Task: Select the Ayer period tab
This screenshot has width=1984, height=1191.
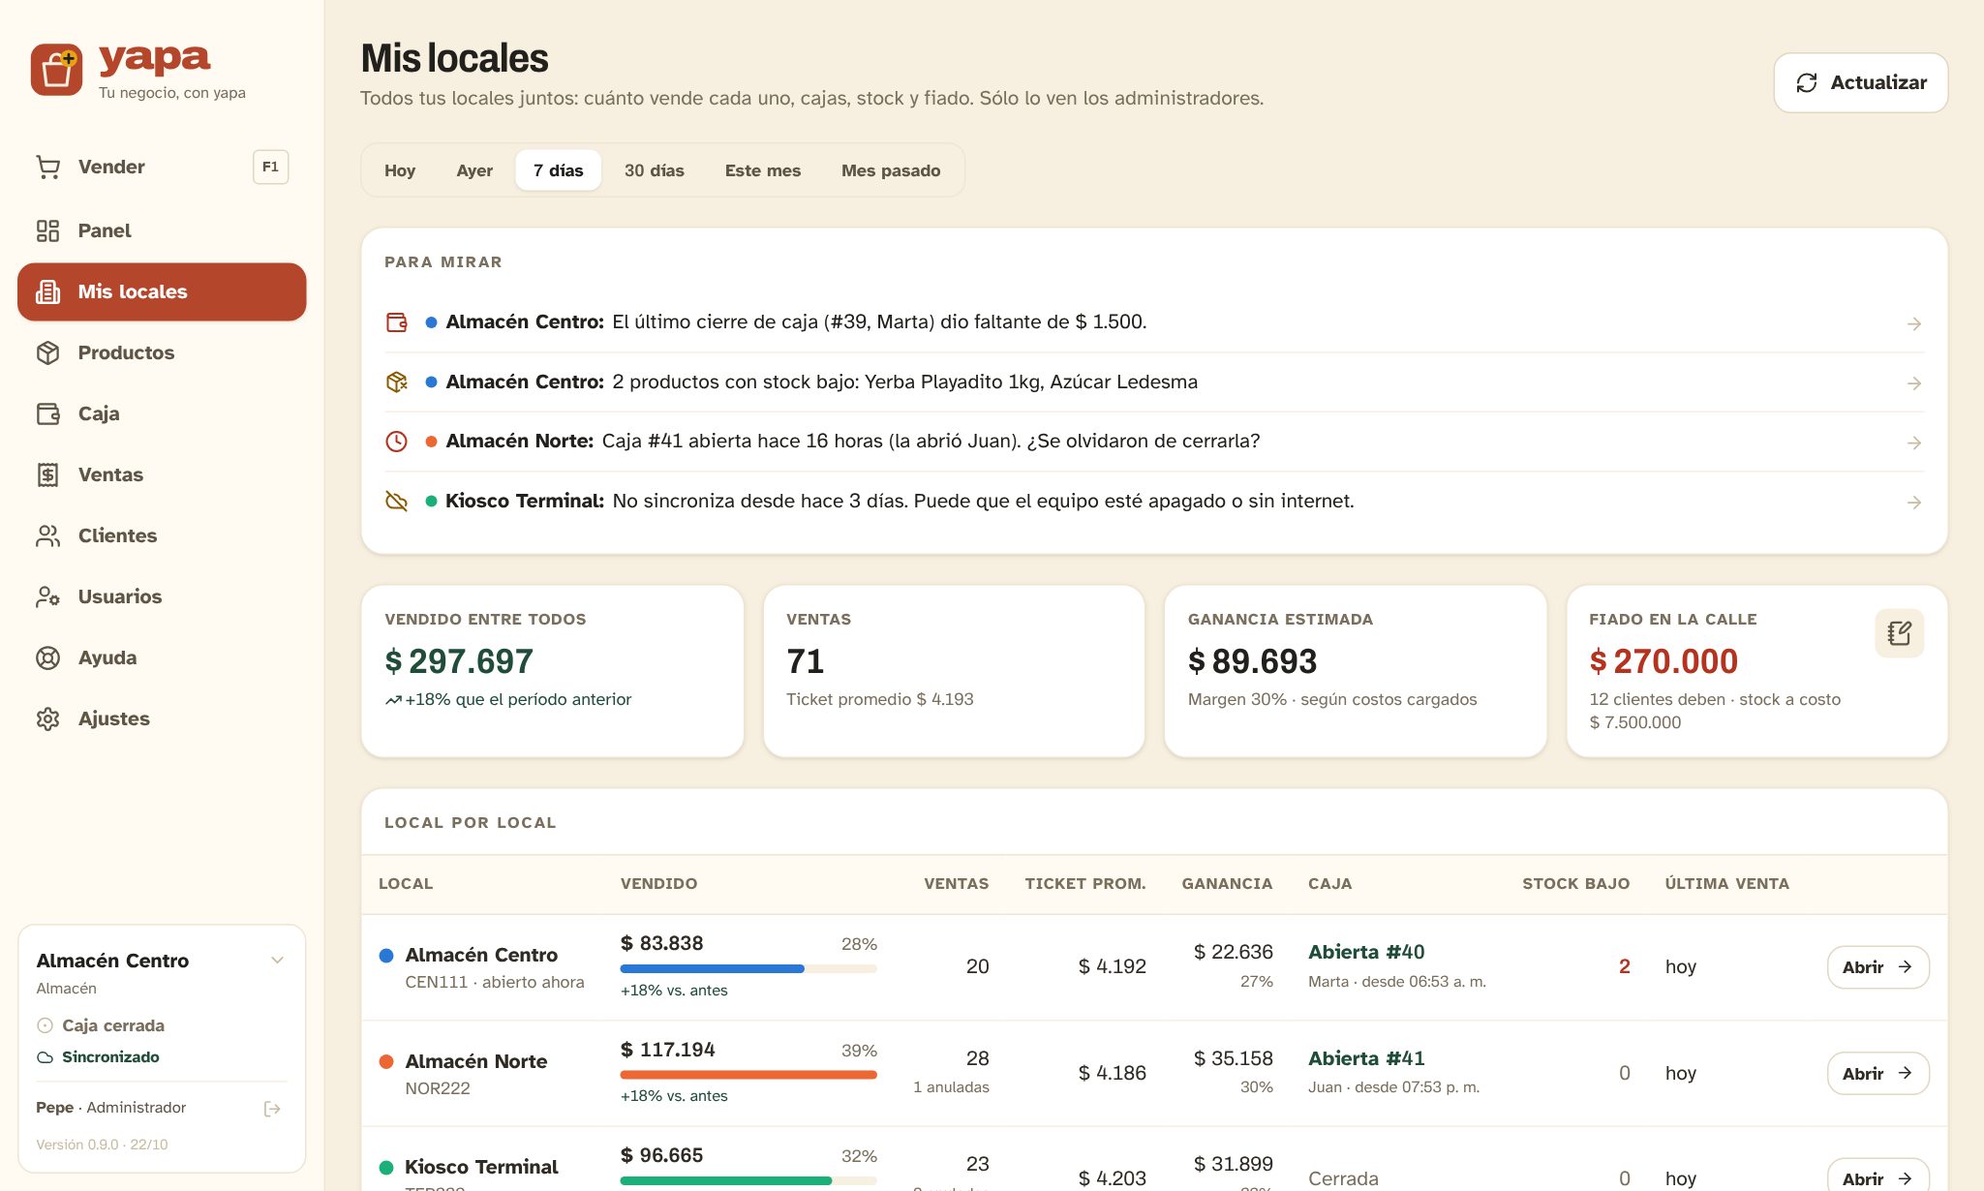Action: [474, 170]
